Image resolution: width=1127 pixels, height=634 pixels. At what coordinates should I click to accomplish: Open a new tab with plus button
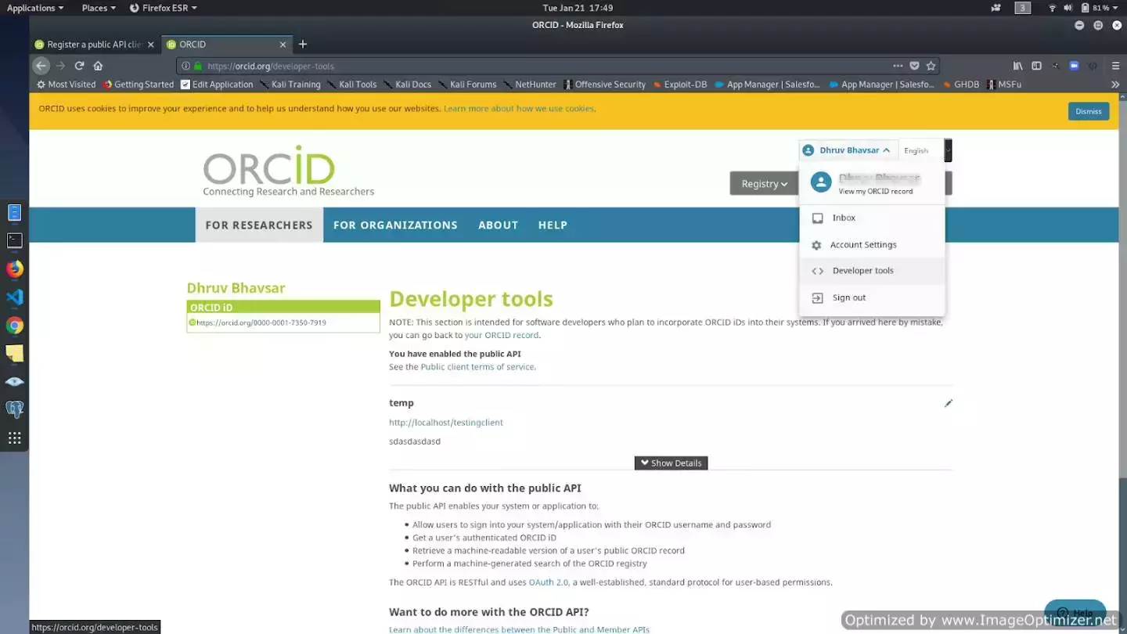(x=303, y=45)
